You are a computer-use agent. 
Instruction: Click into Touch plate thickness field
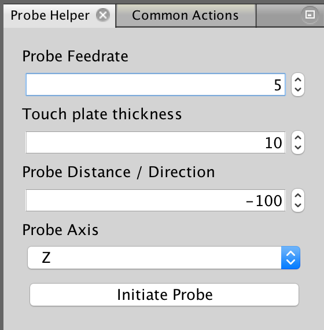tap(156, 142)
